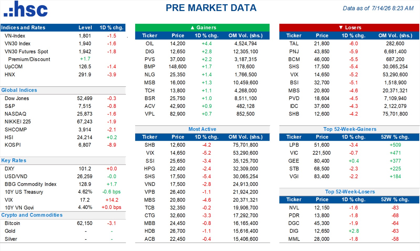Open the Global Indices section heading
The height and width of the screenshot is (251, 420).
19,90
